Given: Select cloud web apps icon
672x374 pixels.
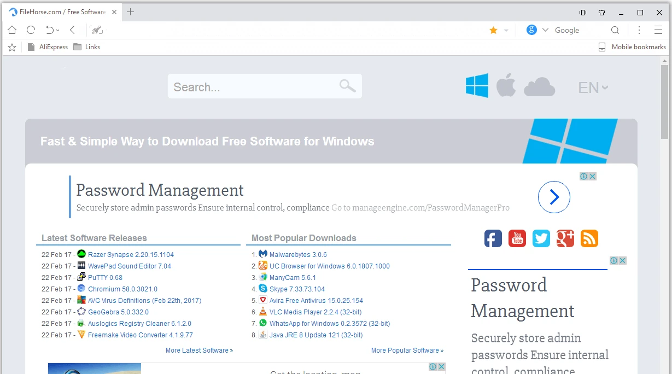Looking at the screenshot, I should pyautogui.click(x=540, y=86).
